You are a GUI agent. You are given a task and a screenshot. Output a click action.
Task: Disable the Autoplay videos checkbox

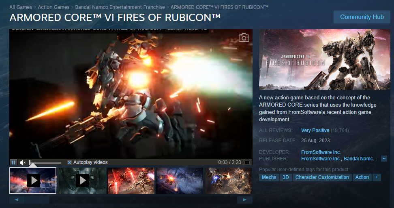pyautogui.click(x=69, y=162)
